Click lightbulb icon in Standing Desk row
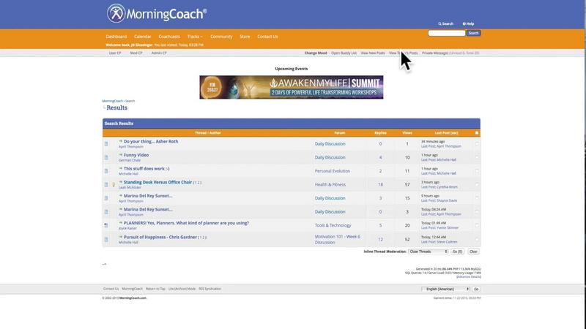 tap(114, 185)
